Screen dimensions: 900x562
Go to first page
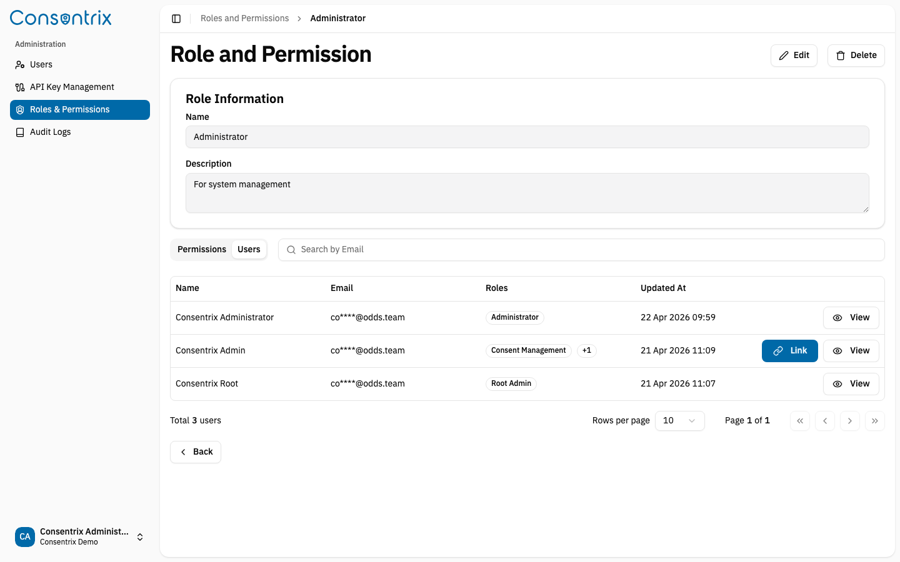[x=800, y=421]
